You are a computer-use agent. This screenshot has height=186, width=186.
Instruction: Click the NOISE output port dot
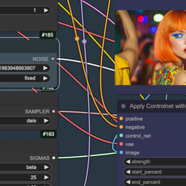(x=53, y=59)
